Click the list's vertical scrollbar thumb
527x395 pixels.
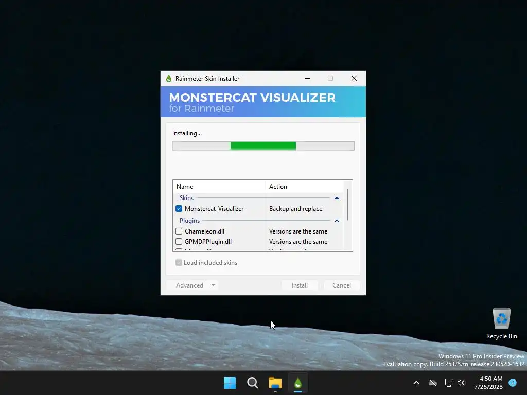(x=347, y=205)
